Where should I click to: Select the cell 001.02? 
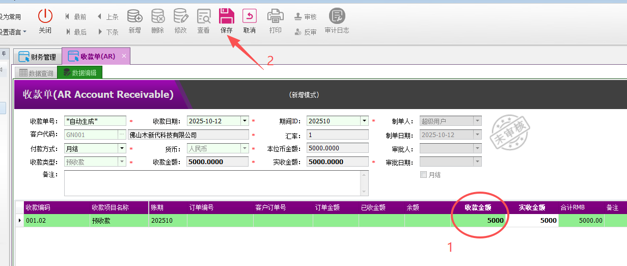click(x=56, y=221)
